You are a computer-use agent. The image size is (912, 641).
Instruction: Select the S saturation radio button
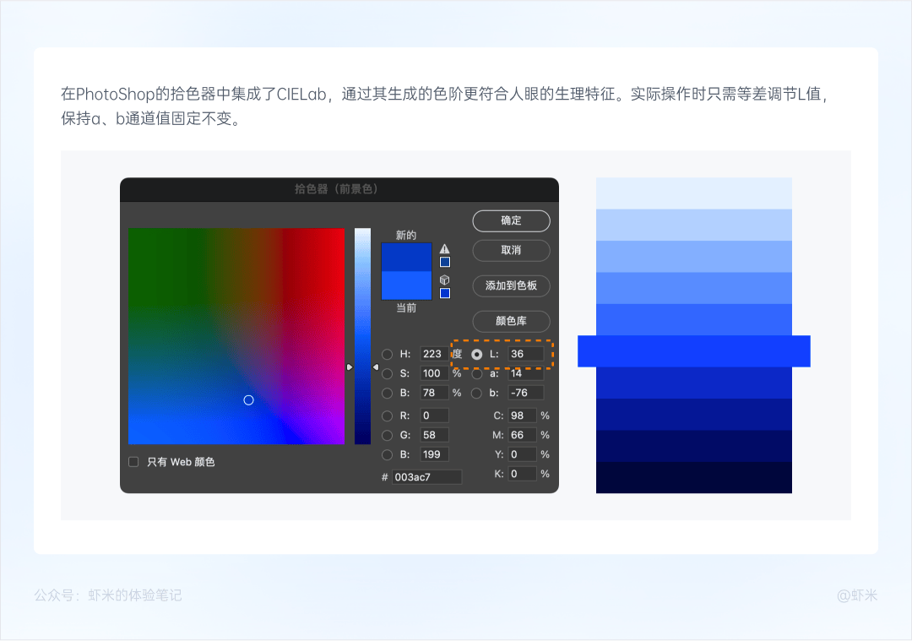[387, 374]
